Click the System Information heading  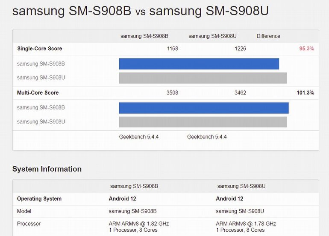coord(47,169)
